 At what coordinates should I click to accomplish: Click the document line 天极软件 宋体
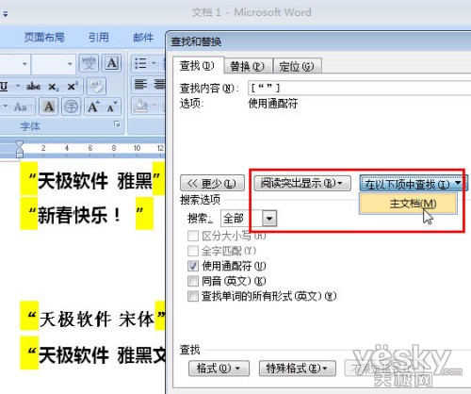97,320
